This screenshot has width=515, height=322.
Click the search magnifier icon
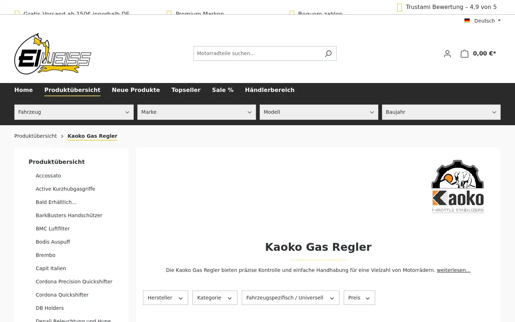[x=328, y=54]
